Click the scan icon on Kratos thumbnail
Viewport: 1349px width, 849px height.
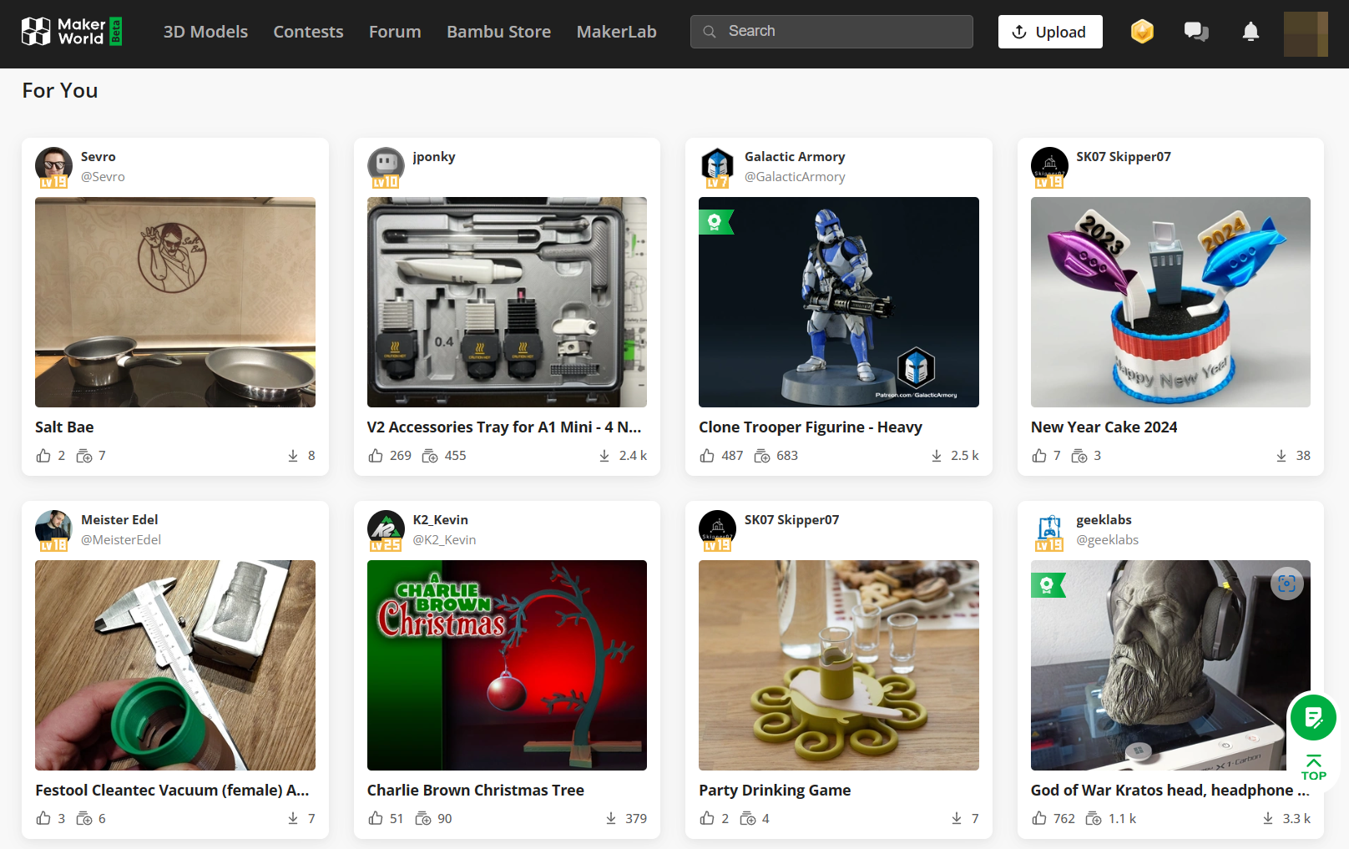coord(1287,584)
